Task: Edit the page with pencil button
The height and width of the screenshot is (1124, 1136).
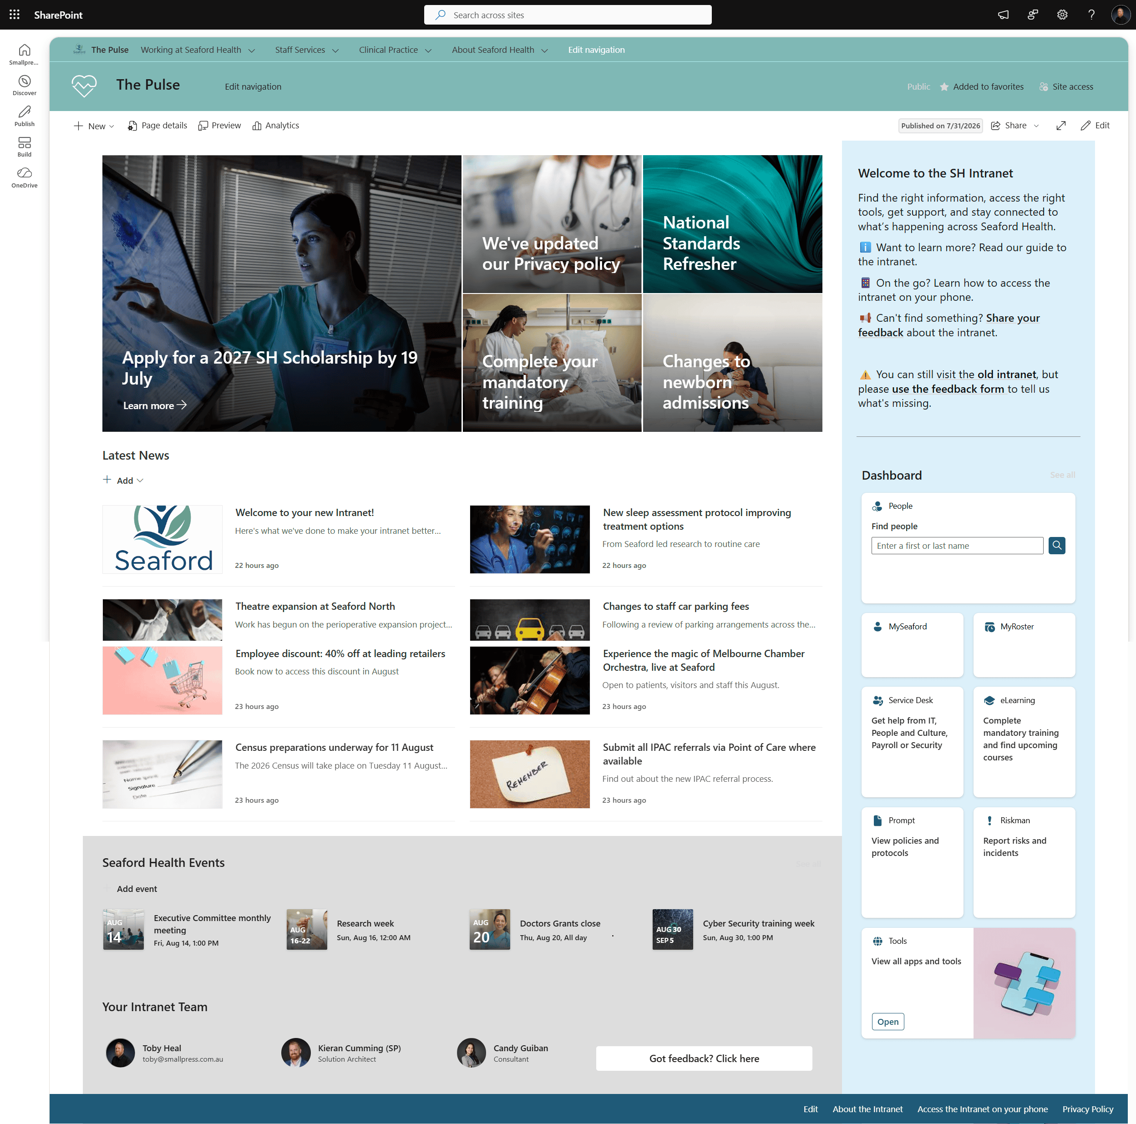Action: [x=1095, y=126]
